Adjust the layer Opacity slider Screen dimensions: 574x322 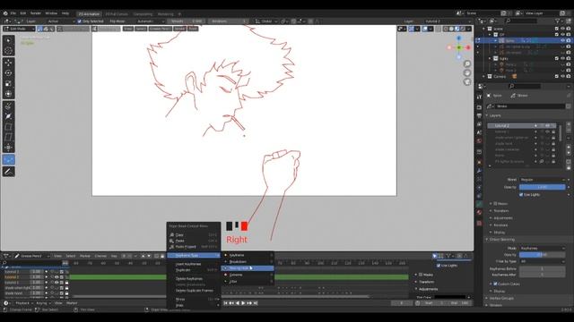tap(543, 187)
